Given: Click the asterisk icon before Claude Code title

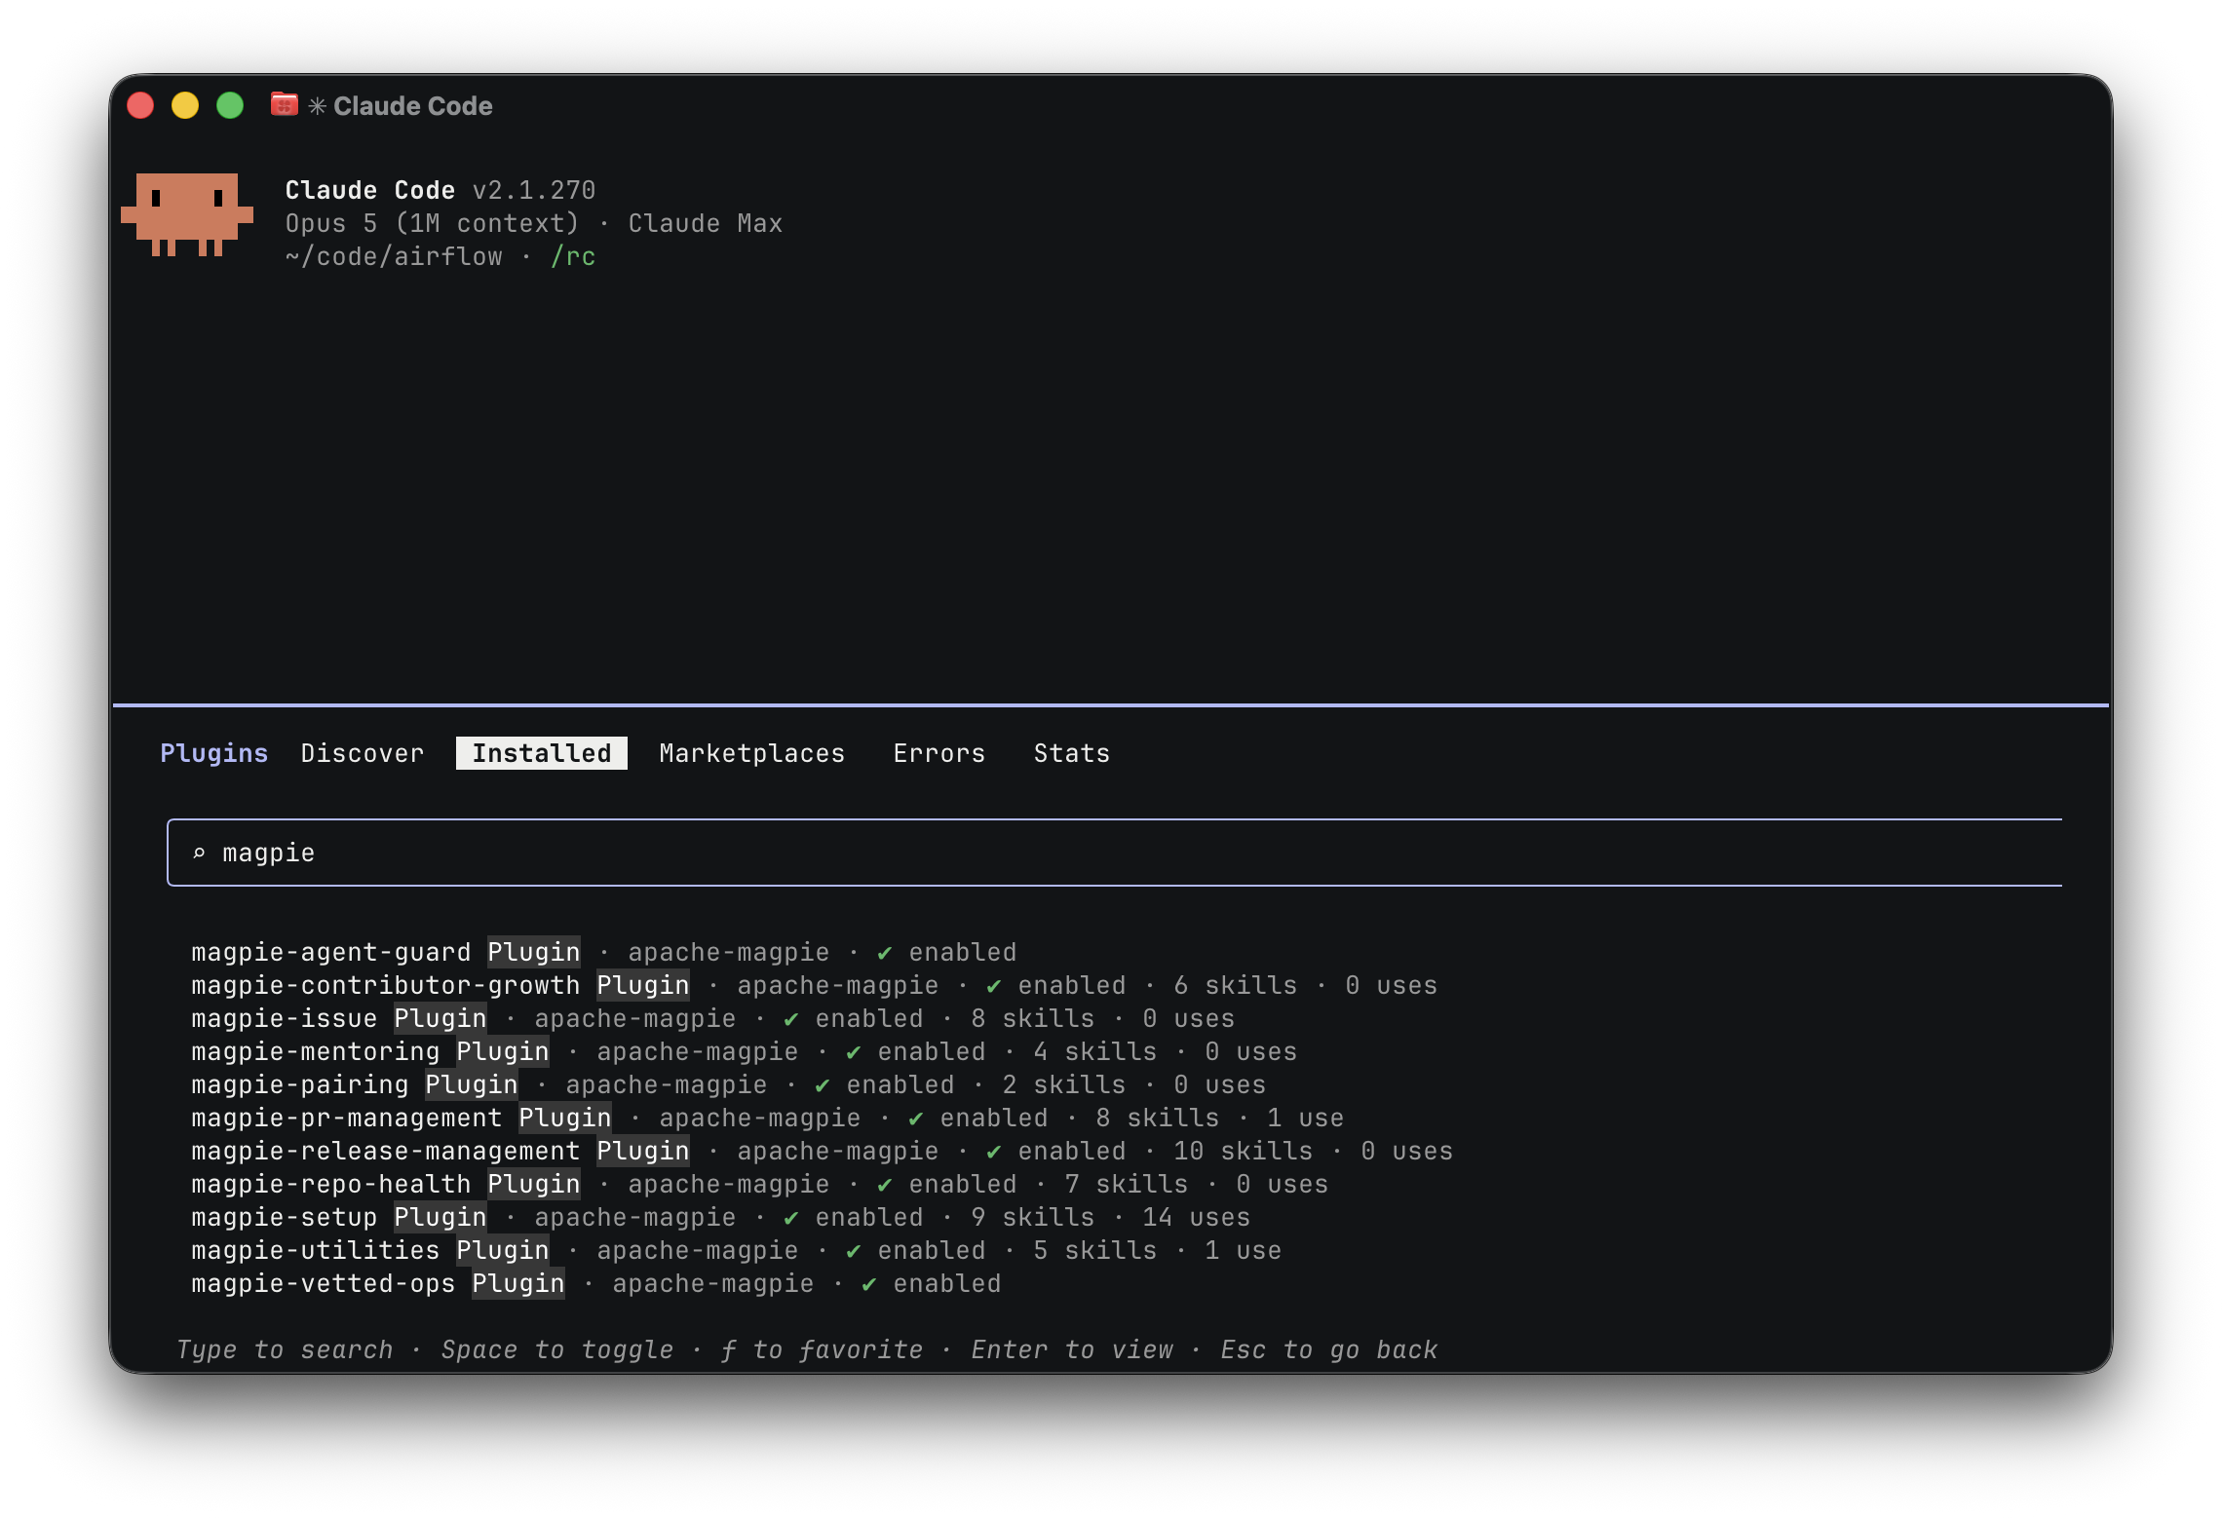Looking at the screenshot, I should tap(317, 105).
